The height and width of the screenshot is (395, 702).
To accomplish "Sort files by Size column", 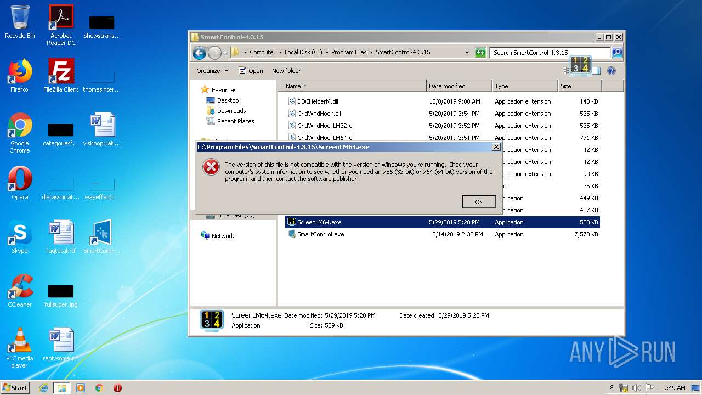I will [x=580, y=86].
